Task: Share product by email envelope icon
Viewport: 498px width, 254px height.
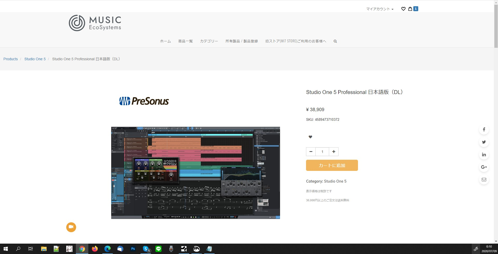Action: pyautogui.click(x=484, y=179)
